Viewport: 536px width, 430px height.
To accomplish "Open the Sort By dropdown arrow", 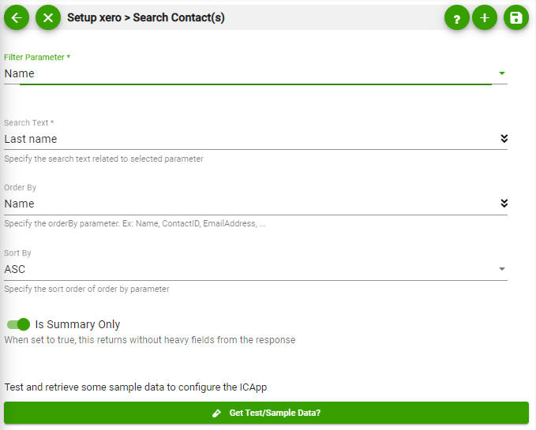I will tap(501, 269).
